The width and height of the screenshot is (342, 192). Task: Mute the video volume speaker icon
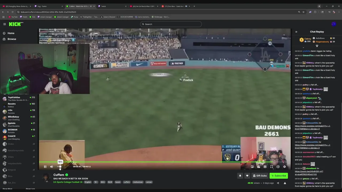click(52, 167)
